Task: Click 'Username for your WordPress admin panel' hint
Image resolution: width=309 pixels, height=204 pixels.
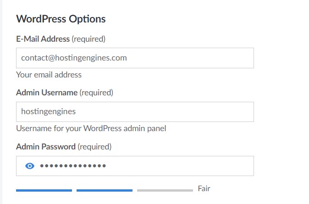Action: coord(91,128)
